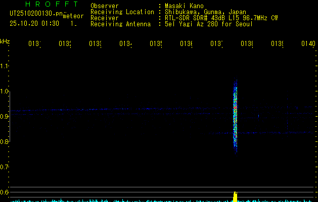
Task: Click the 1.1 kHz frequency tick
Action: pyautogui.click(x=5, y=66)
